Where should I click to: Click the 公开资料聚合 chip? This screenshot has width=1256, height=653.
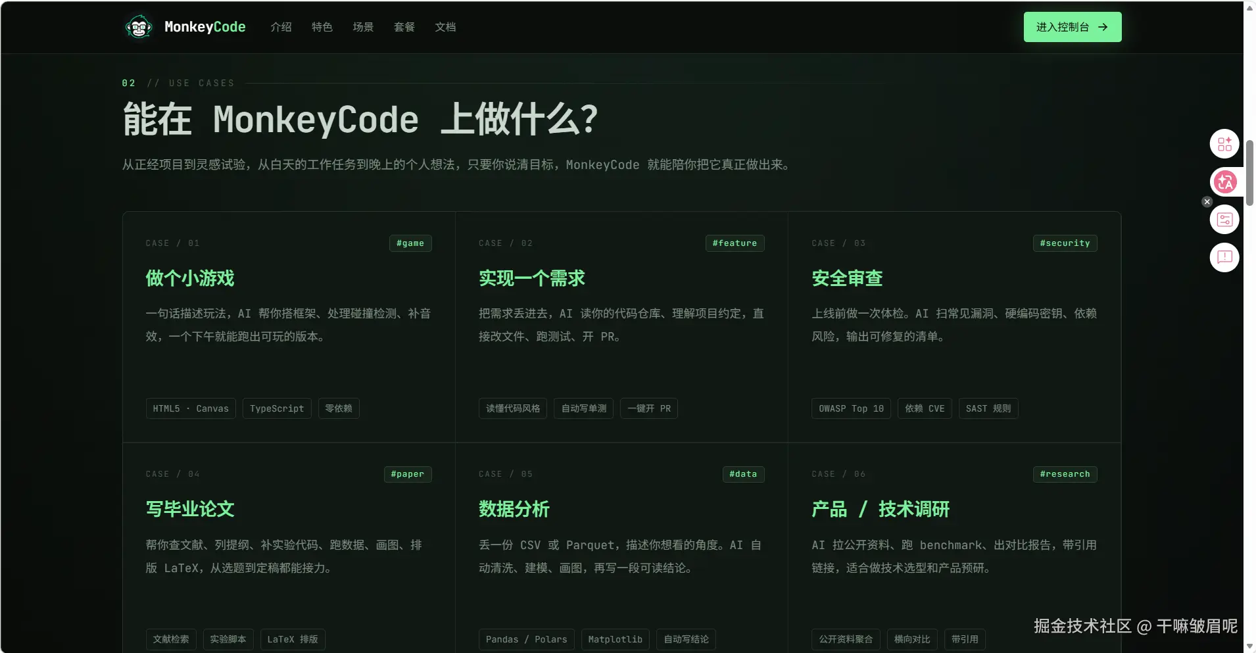point(846,639)
